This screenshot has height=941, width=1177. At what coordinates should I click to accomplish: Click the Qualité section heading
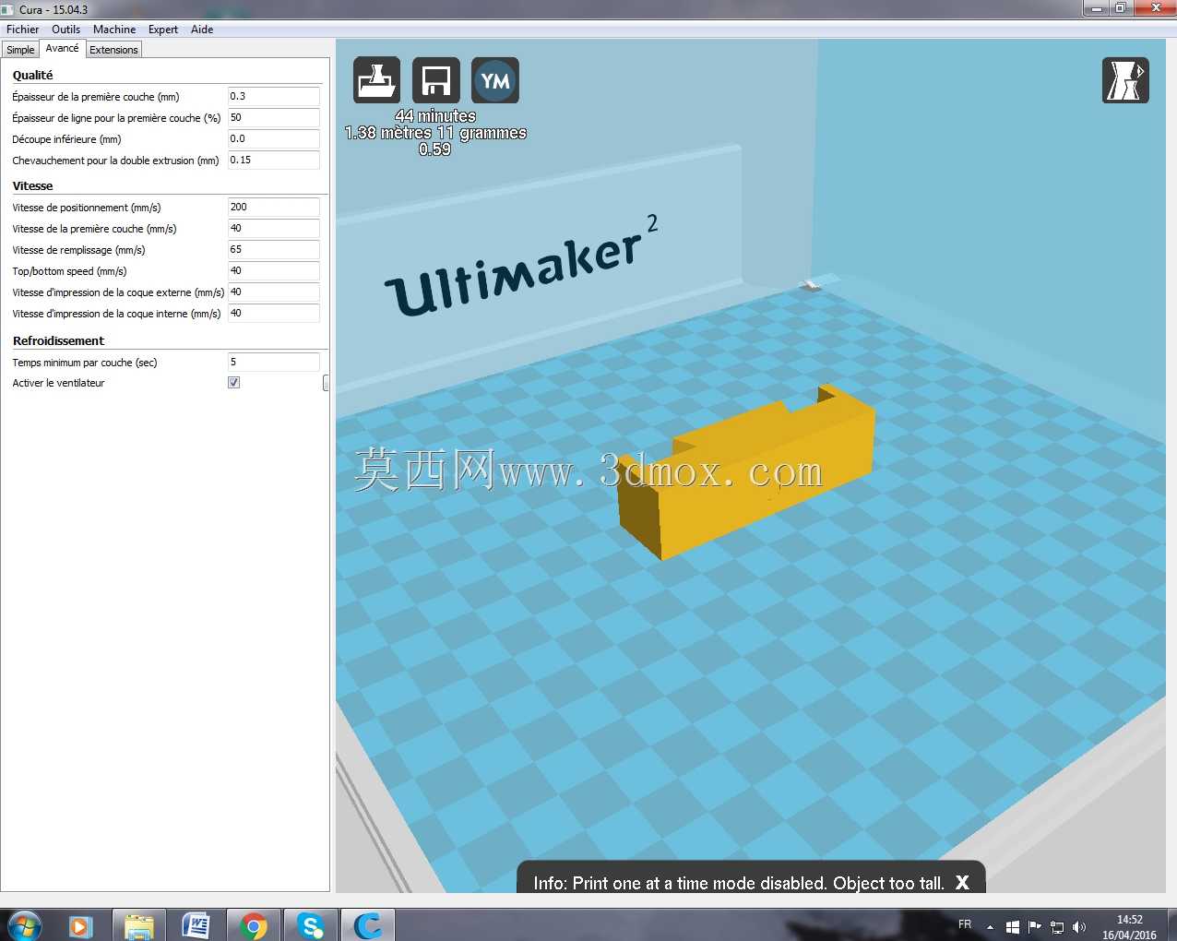[32, 75]
